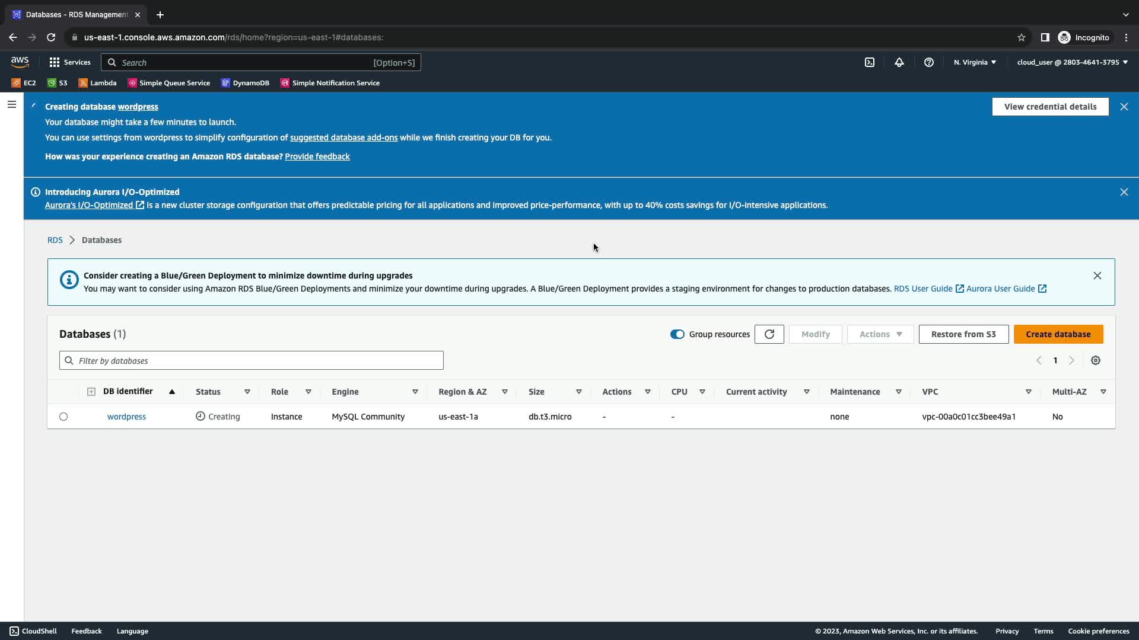Open the left navigation hamburger menu
Image resolution: width=1139 pixels, height=640 pixels.
[11, 104]
